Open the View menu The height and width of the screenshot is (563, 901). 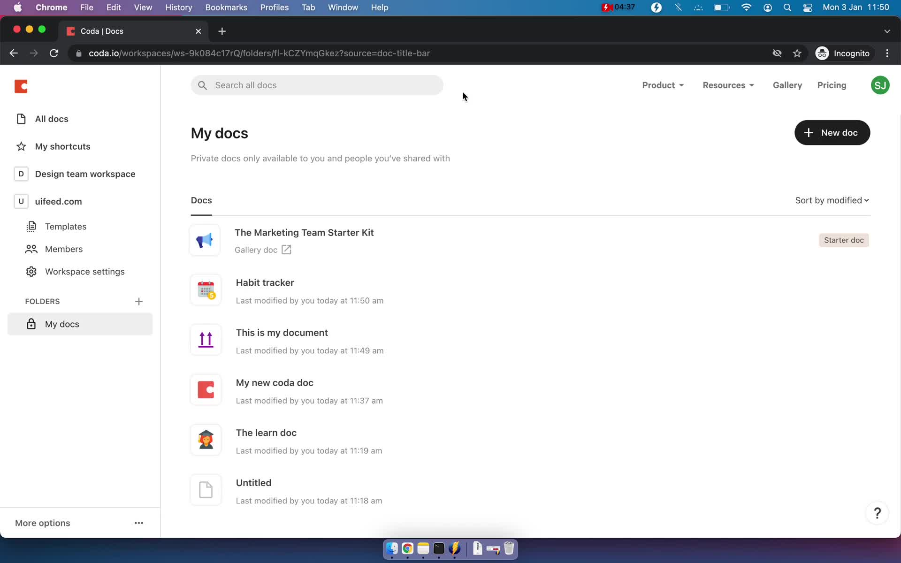(143, 8)
